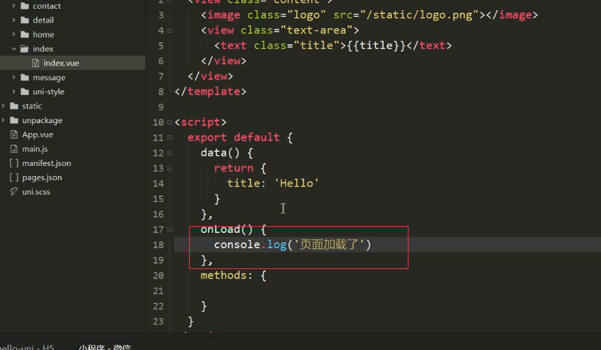Expand the contact folder chevron
601x350 pixels.
[x=14, y=6]
